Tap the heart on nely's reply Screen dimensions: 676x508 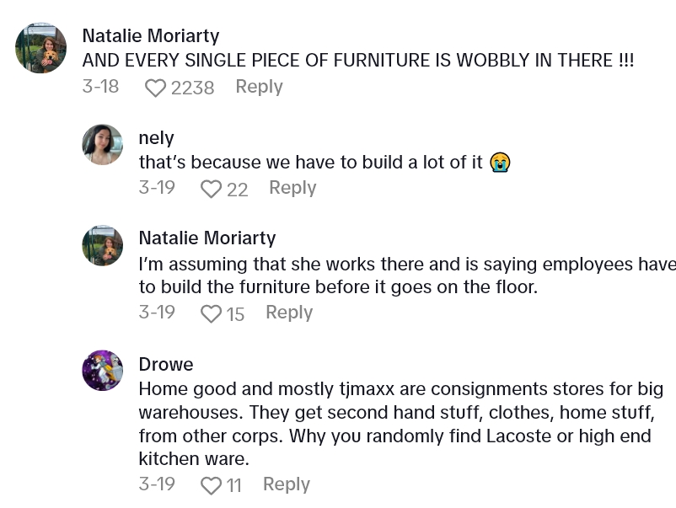click(x=211, y=189)
